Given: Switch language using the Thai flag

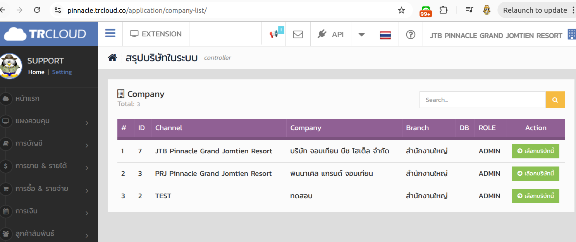Looking at the screenshot, I should (385, 35).
